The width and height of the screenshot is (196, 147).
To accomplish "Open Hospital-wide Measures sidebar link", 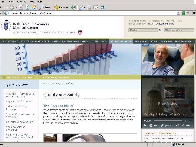I will (20, 122).
